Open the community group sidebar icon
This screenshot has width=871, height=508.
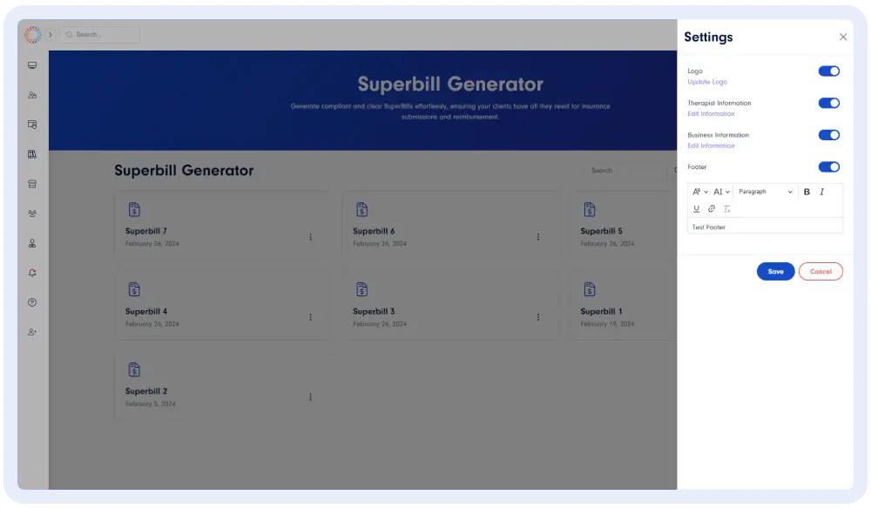point(32,213)
